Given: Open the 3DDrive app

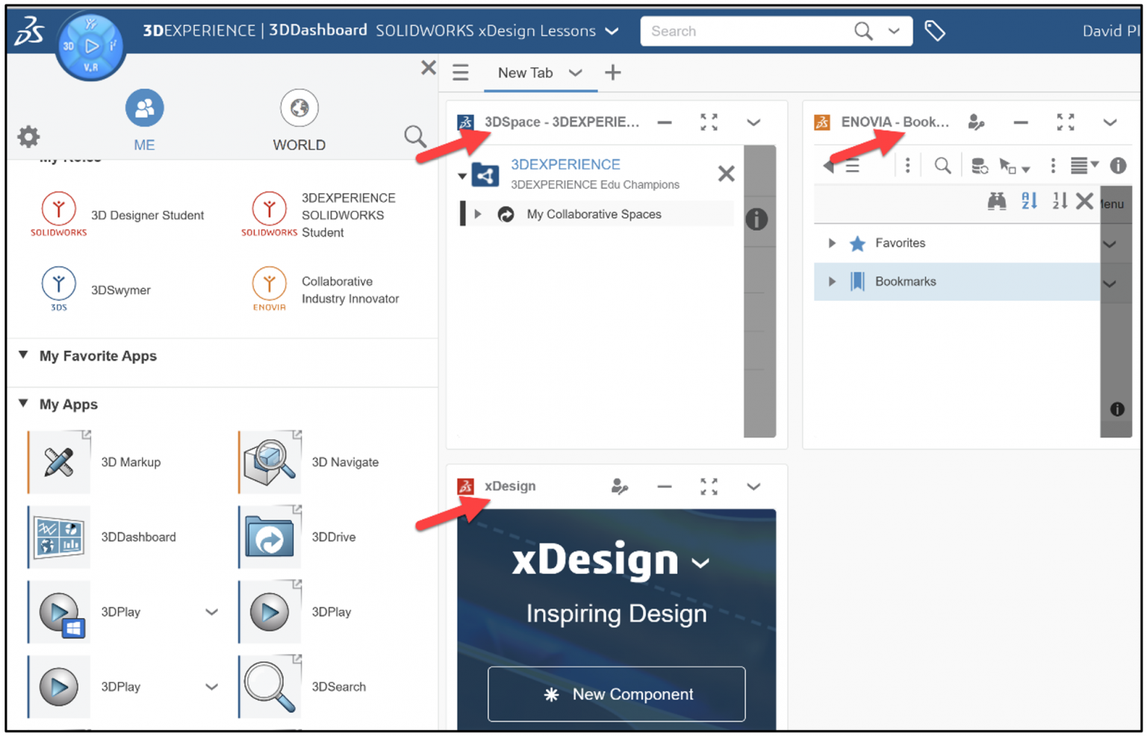Looking at the screenshot, I should pos(269,537).
